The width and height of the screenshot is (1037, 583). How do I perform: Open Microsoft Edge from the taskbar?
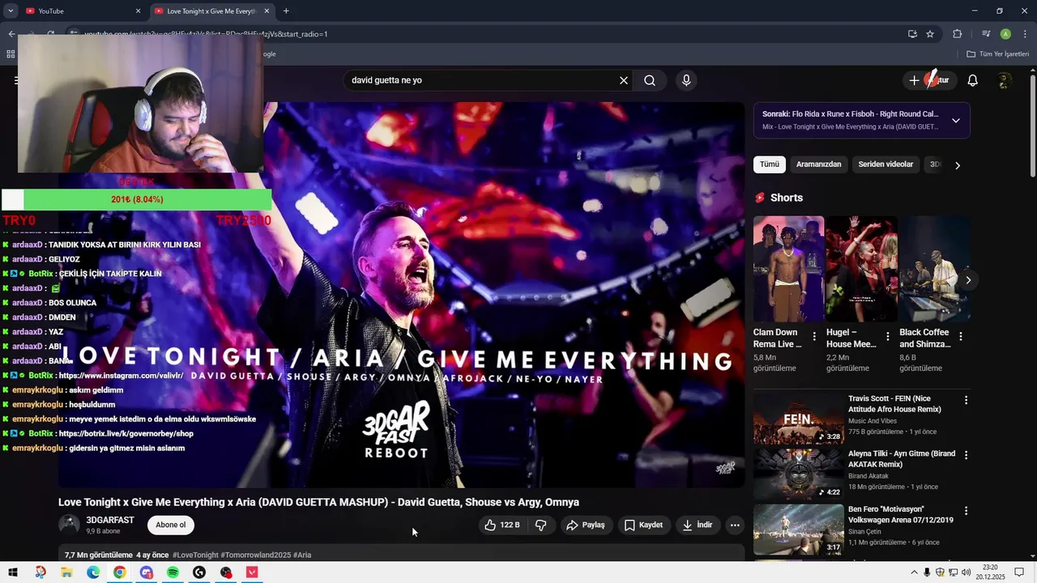pyautogui.click(x=93, y=572)
